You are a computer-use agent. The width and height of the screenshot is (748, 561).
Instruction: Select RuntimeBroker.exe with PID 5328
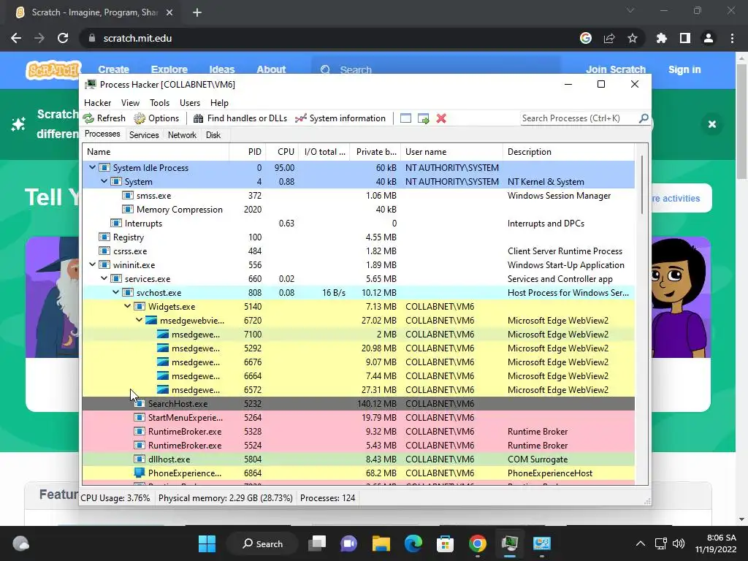point(358,431)
